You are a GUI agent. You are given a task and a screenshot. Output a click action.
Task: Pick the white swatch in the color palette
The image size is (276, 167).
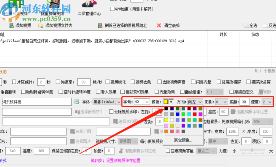tap(172, 120)
